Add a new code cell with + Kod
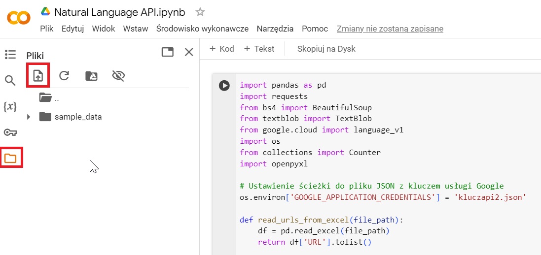Image resolution: width=541 pixels, height=255 pixels. (222, 49)
